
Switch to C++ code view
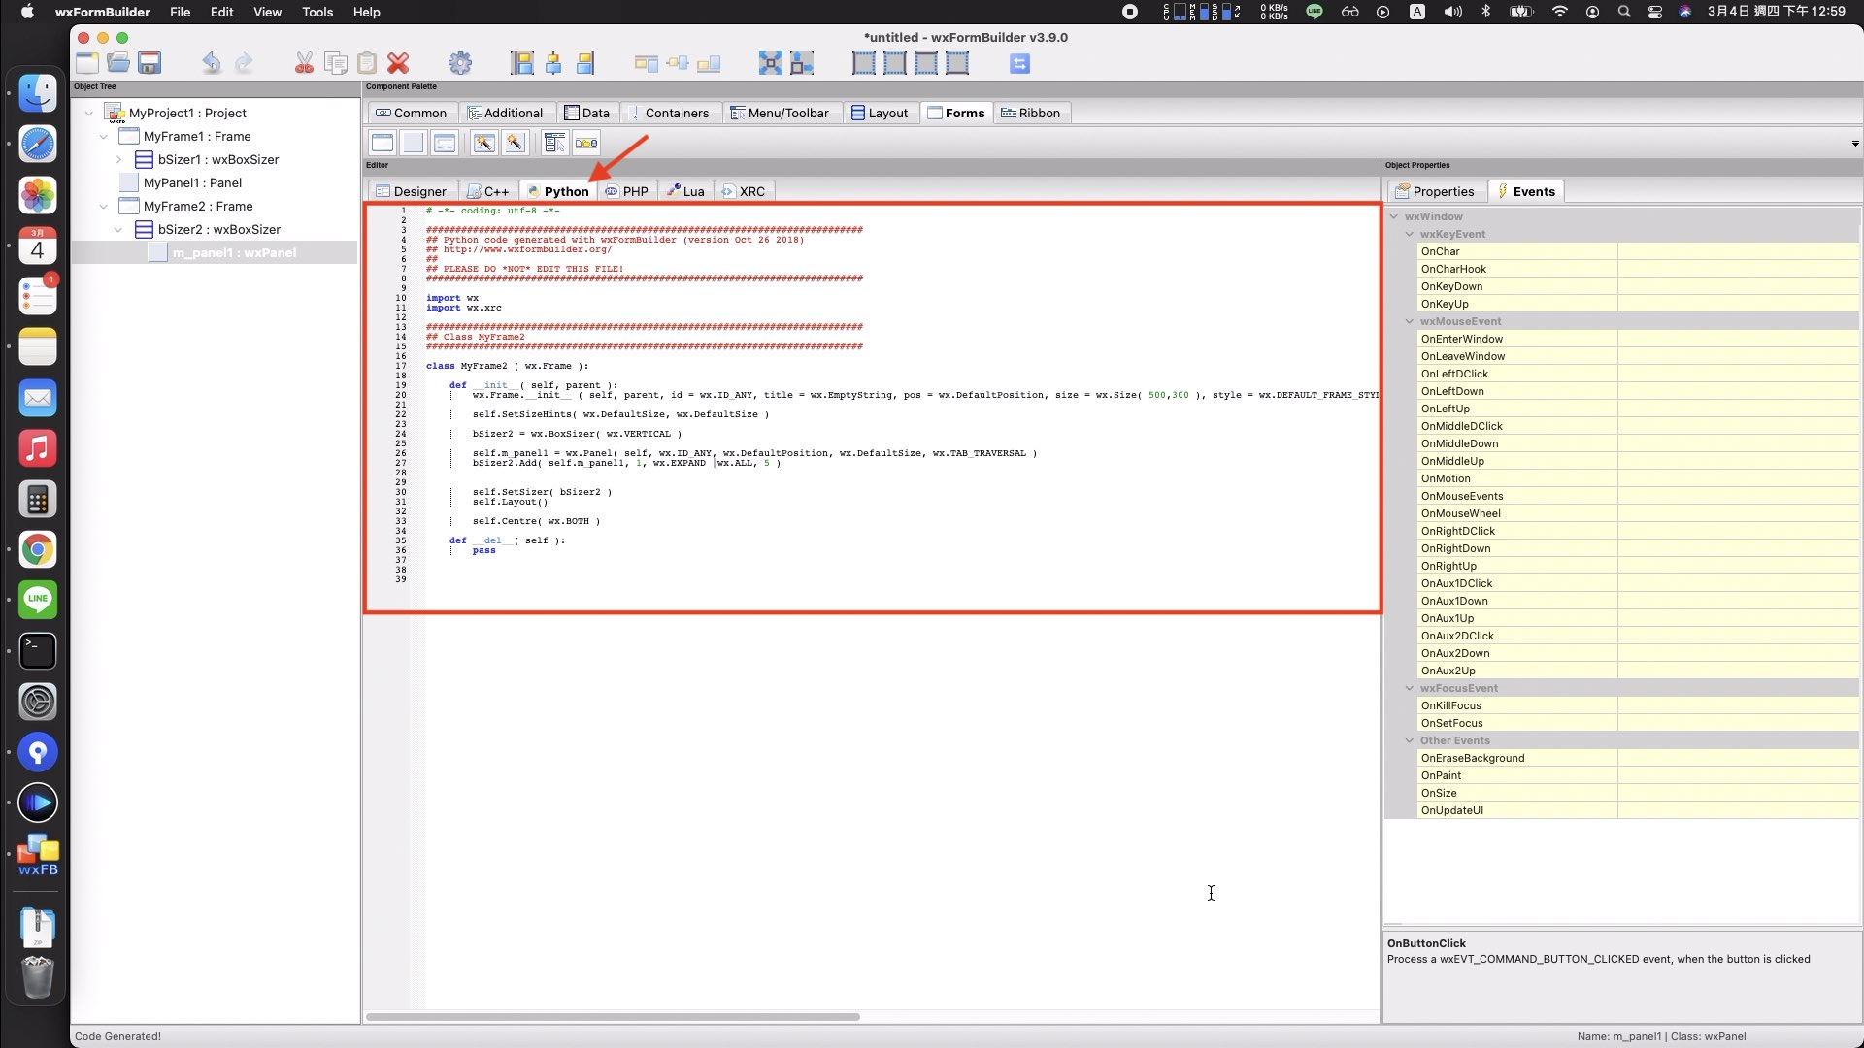point(497,190)
